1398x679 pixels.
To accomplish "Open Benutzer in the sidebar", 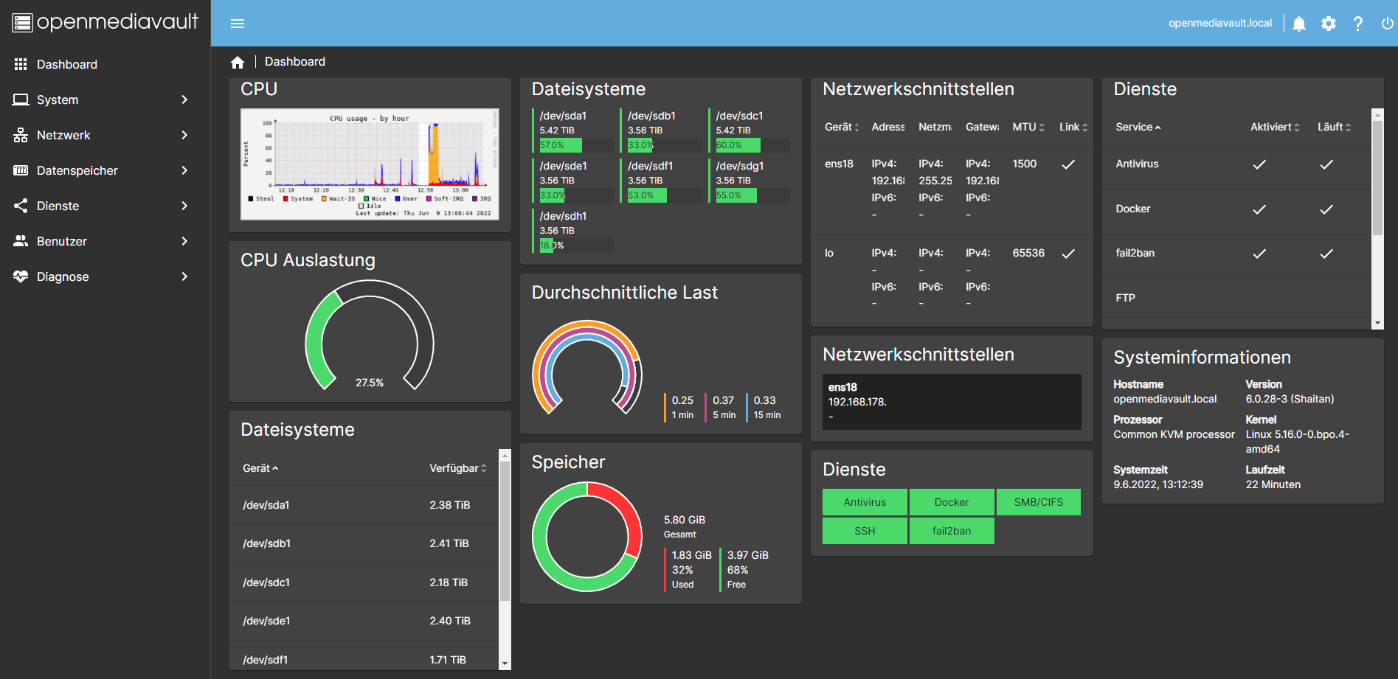I will pyautogui.click(x=105, y=241).
